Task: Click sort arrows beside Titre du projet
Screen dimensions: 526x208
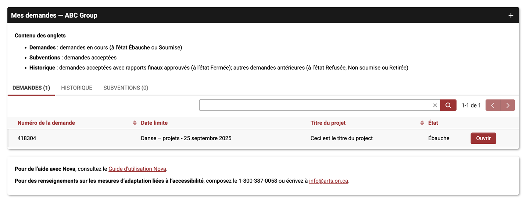Action: tap(422, 123)
